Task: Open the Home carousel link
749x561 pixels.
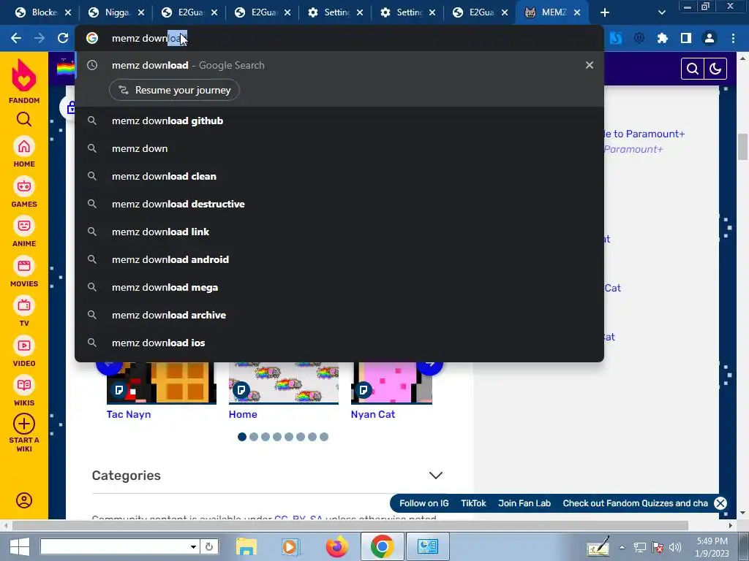Action: 243,414
